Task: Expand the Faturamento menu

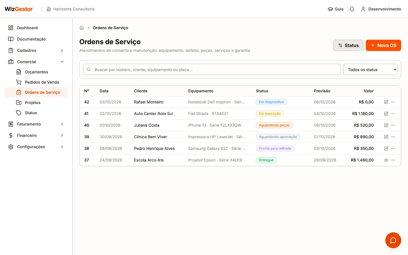Action: click(36, 124)
